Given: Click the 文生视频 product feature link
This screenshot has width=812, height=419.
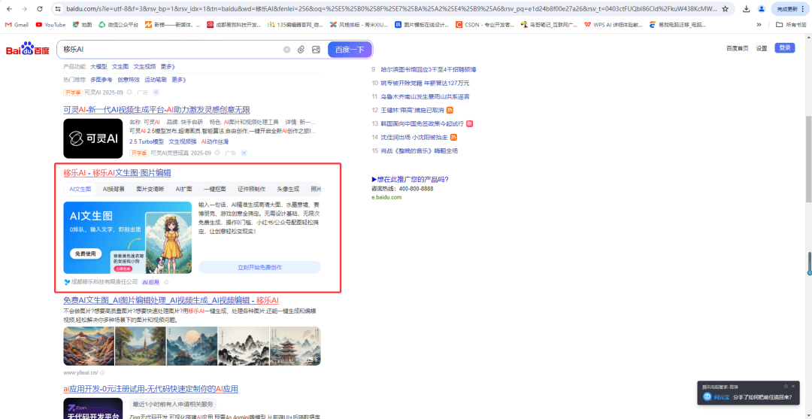Looking at the screenshot, I should point(144,67).
